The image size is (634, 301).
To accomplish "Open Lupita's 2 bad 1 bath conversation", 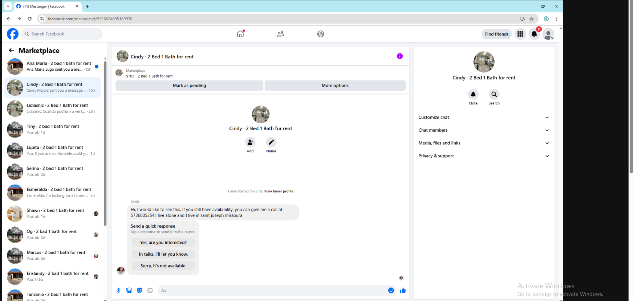I will [x=53, y=151].
